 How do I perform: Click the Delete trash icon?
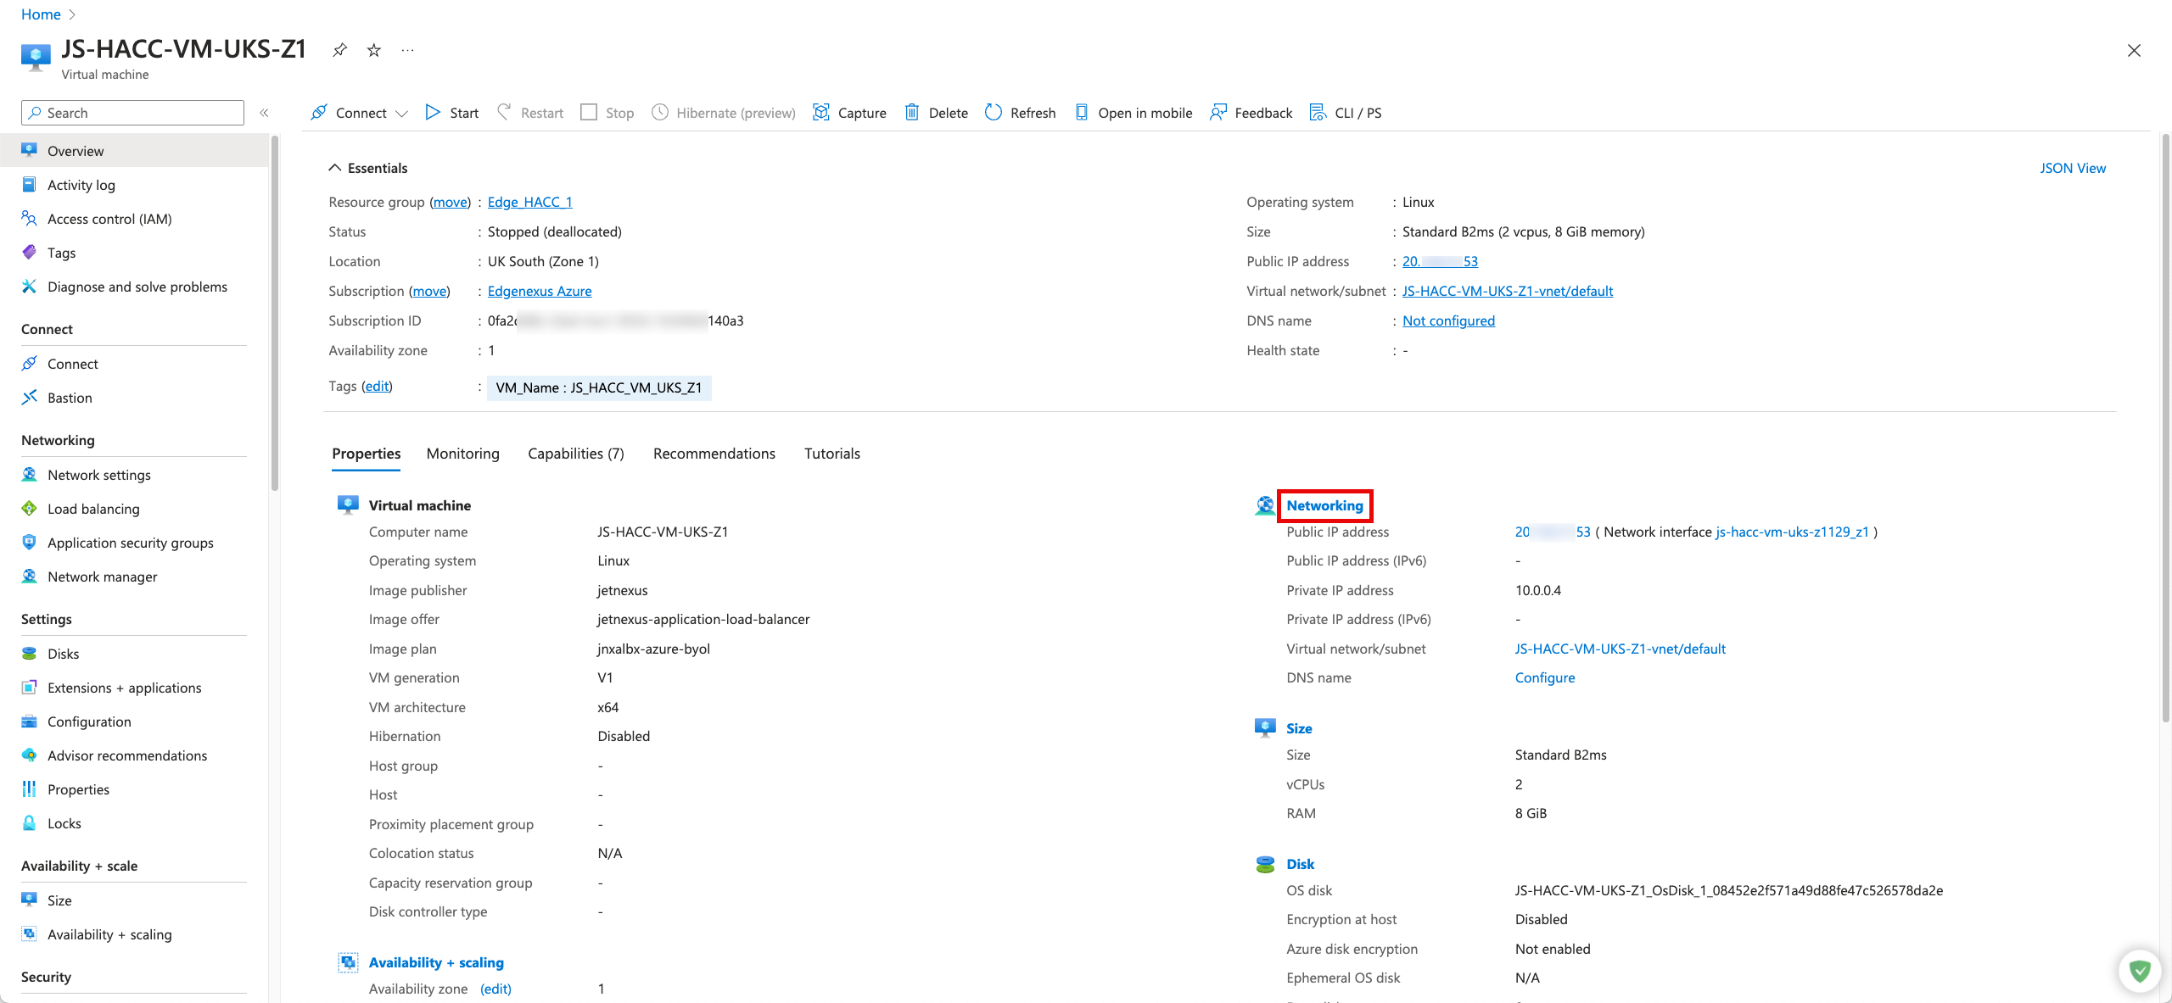(x=912, y=112)
